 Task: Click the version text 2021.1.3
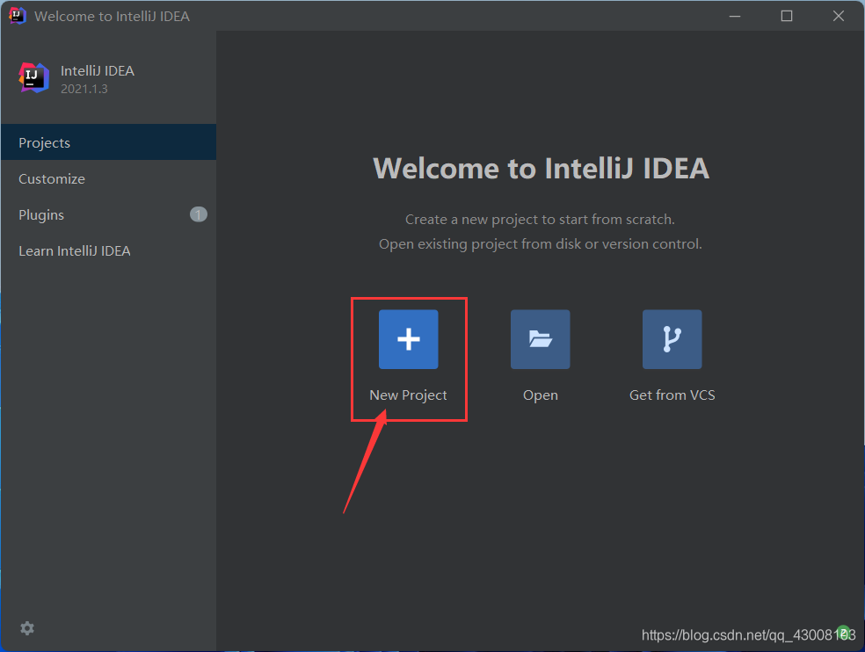(x=84, y=89)
